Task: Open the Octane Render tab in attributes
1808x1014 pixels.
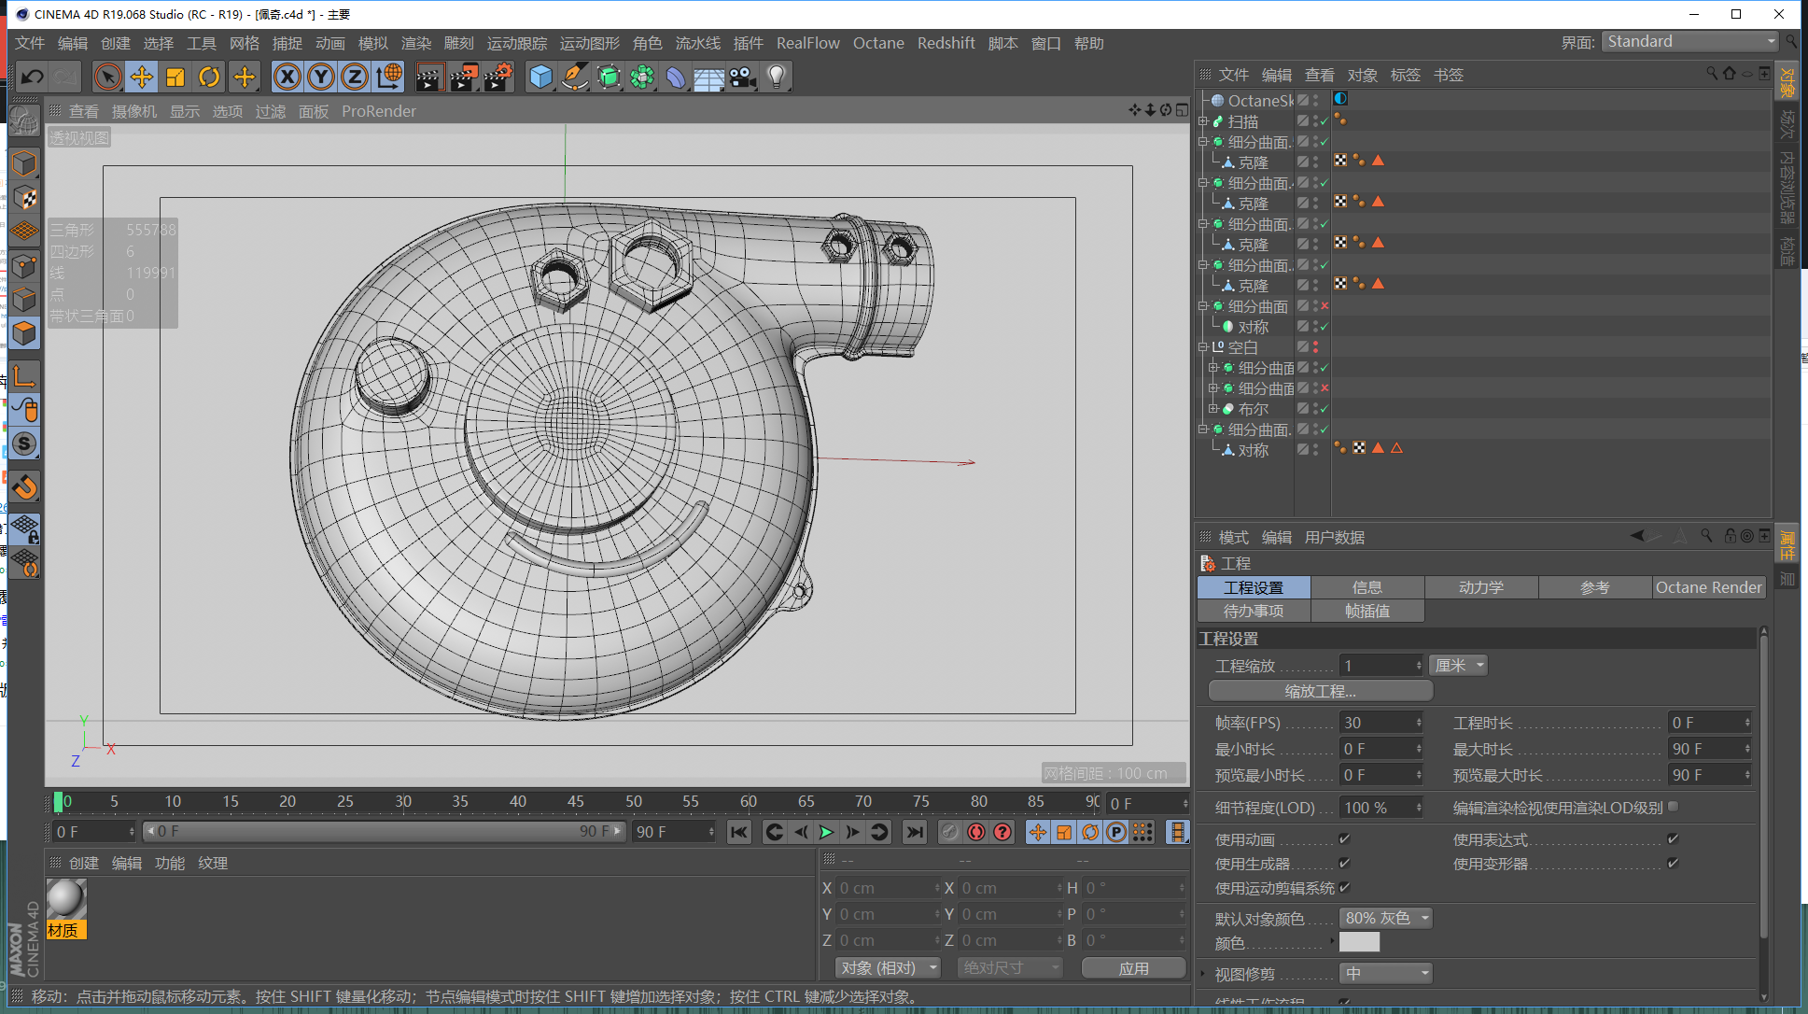Action: [1709, 587]
